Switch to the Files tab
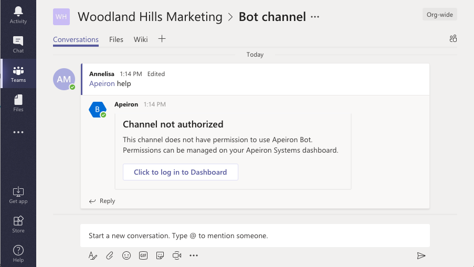Image resolution: width=474 pixels, height=267 pixels. point(116,39)
